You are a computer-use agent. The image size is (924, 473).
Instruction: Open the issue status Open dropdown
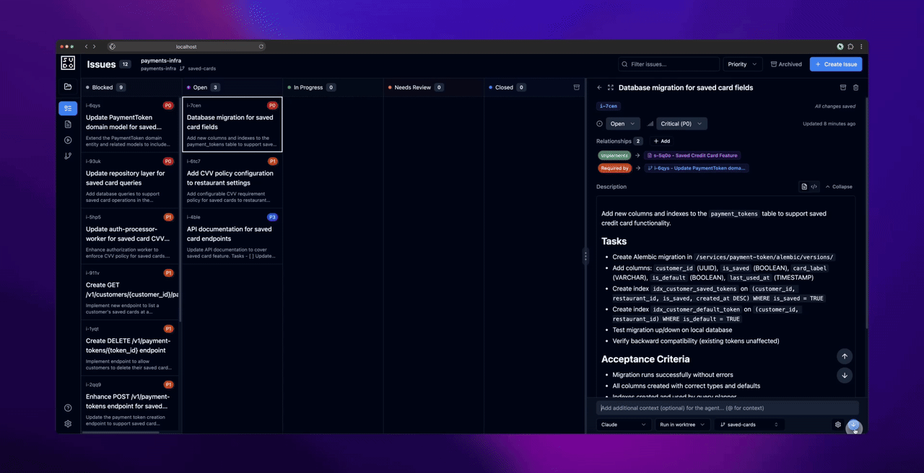(x=622, y=124)
